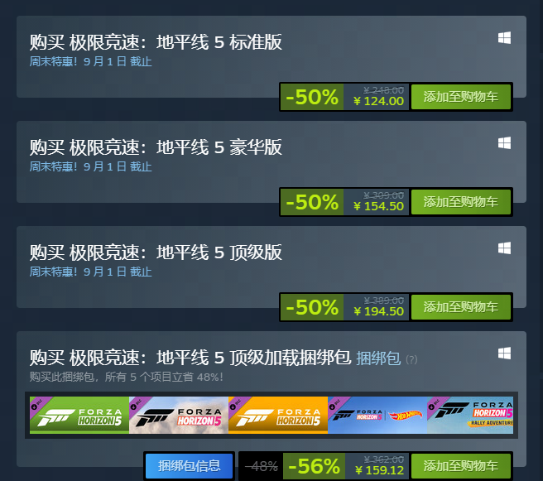Screen dimensions: 543x481
Task: Click Windows icon on Deluxe Edition block
Action: tap(504, 143)
